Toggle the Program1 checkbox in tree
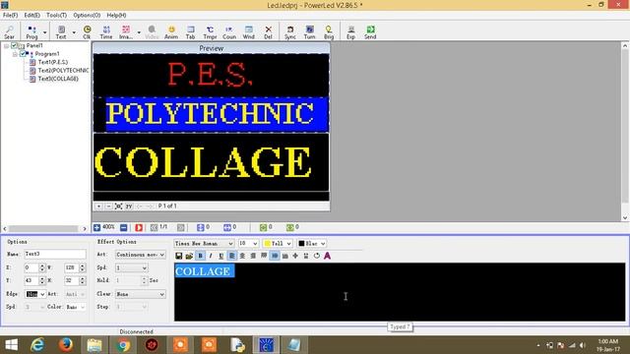The height and width of the screenshot is (354, 630). 23,53
